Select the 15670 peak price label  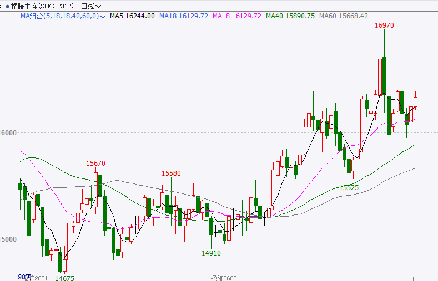(x=95, y=163)
